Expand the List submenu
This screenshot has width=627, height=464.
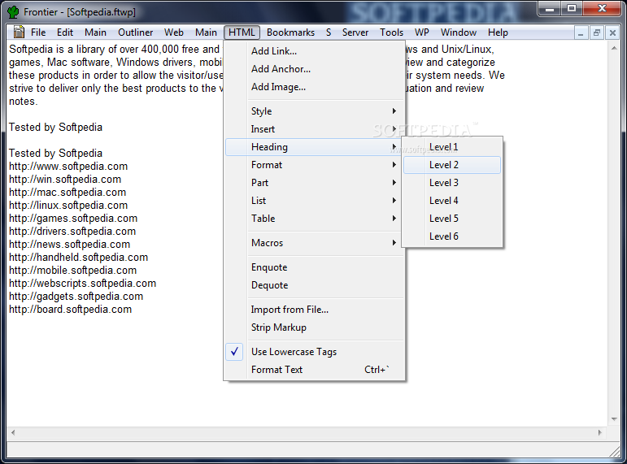[315, 201]
